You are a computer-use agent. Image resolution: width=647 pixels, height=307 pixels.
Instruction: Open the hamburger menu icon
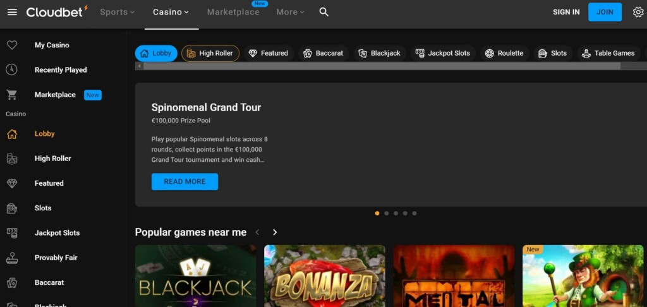(x=12, y=12)
